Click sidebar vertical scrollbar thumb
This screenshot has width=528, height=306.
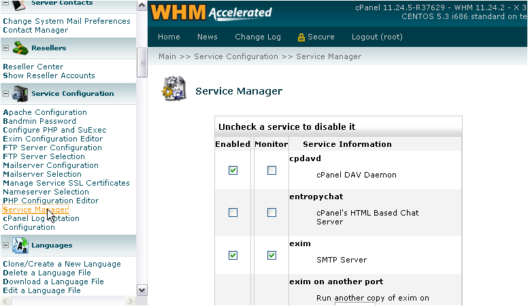[x=142, y=63]
